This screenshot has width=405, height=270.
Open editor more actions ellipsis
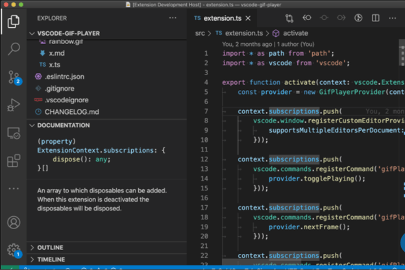tap(392, 18)
